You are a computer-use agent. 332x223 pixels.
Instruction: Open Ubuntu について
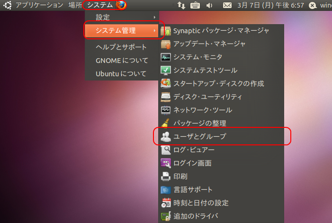[122, 74]
